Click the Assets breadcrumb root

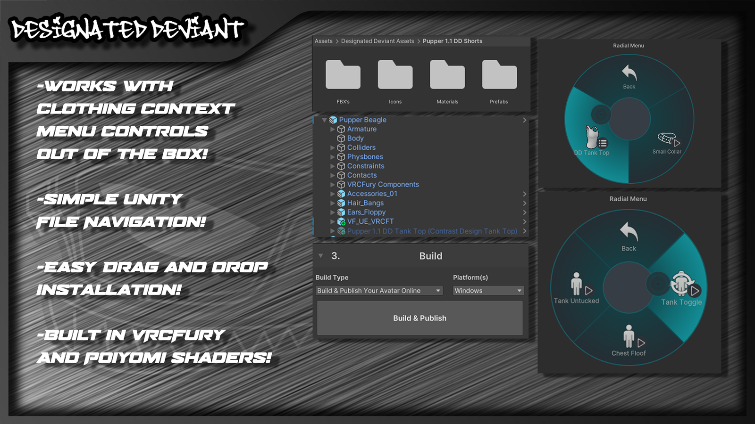pyautogui.click(x=323, y=41)
